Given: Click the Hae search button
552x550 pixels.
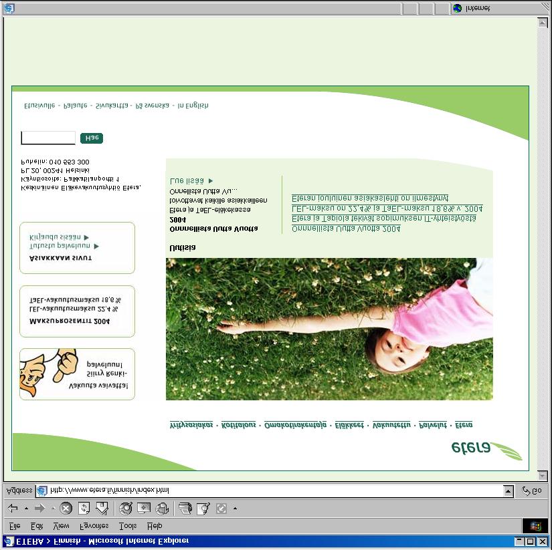Looking at the screenshot, I should coord(92,138).
